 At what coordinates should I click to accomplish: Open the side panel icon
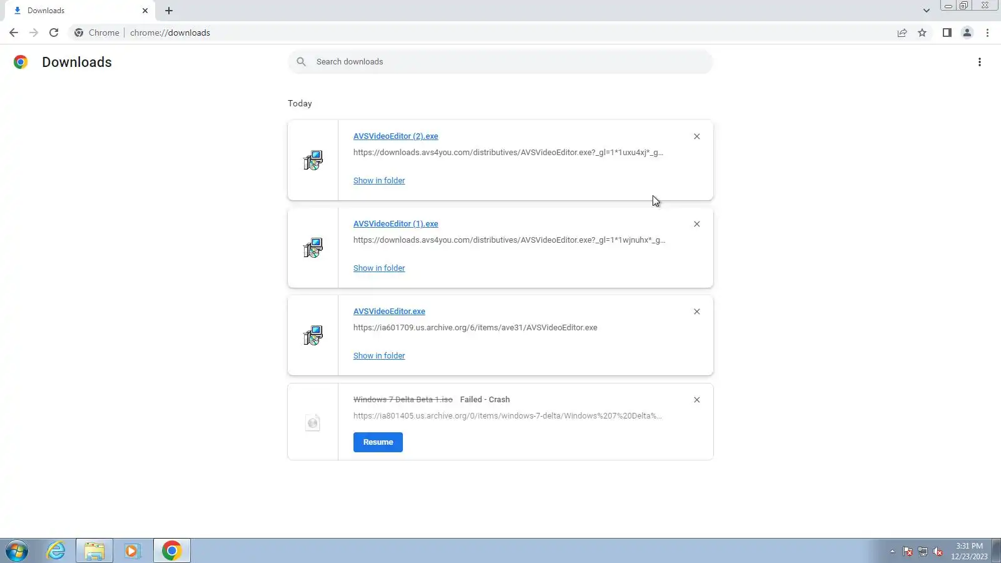pyautogui.click(x=947, y=33)
